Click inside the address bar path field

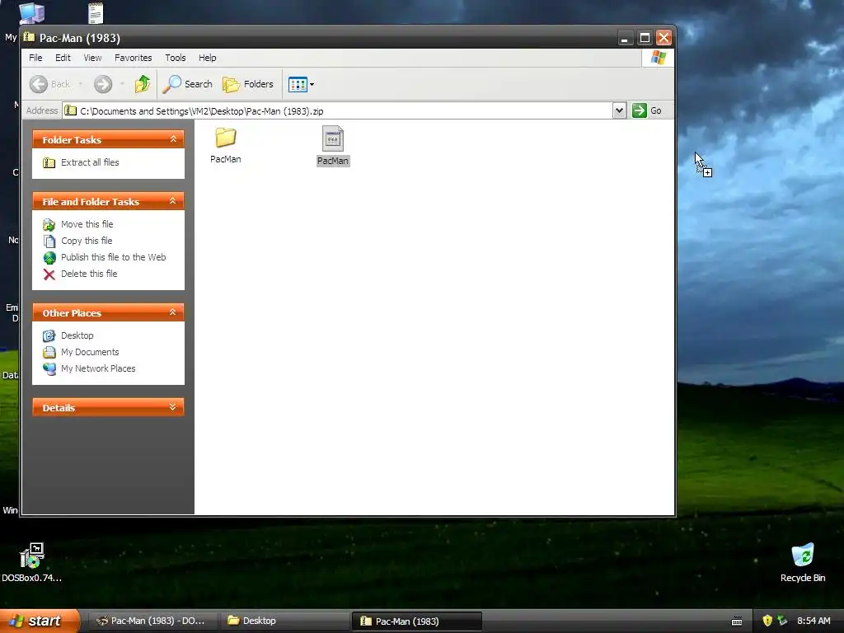(337, 111)
